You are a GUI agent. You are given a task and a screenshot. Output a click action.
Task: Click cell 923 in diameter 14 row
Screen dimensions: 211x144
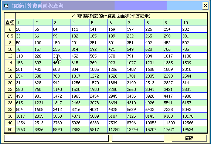(x=117, y=63)
